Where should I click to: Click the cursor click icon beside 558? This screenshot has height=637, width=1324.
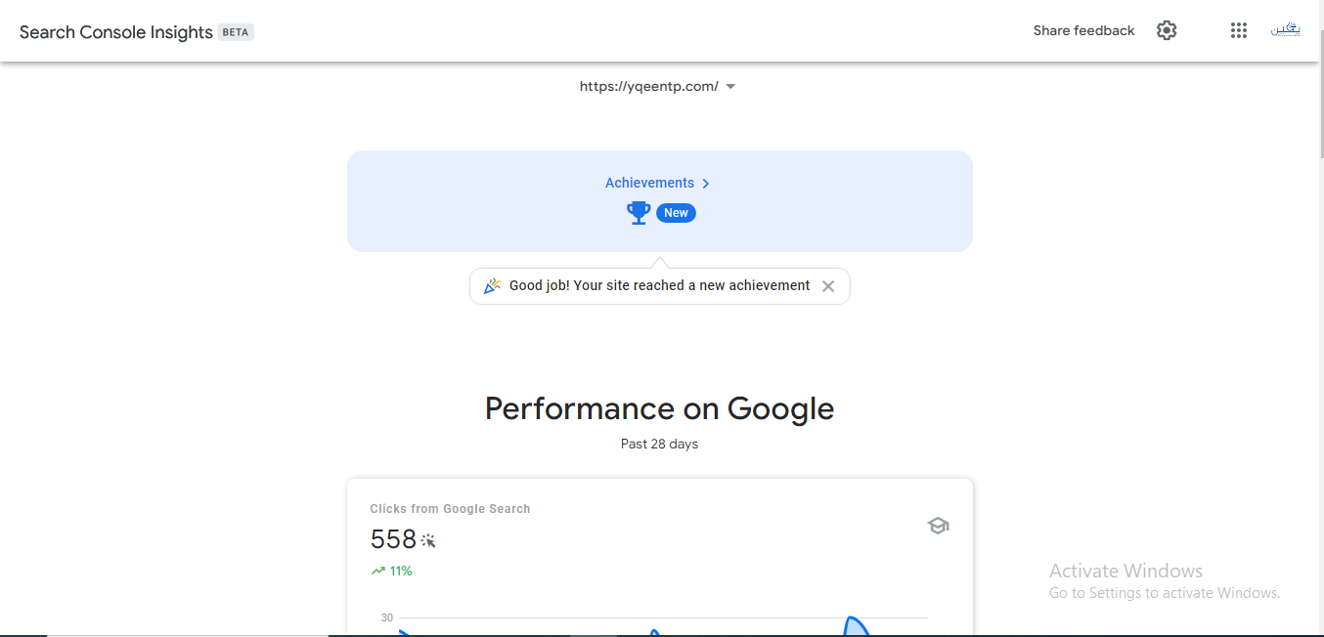point(428,540)
